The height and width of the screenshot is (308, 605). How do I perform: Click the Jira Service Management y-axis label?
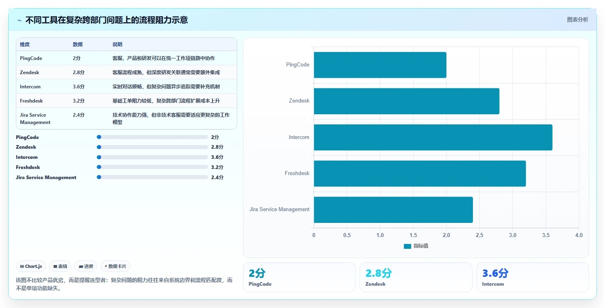tap(280, 210)
